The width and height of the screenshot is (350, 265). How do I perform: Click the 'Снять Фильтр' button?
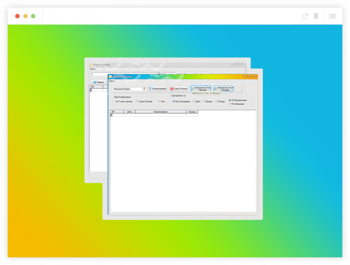(179, 89)
